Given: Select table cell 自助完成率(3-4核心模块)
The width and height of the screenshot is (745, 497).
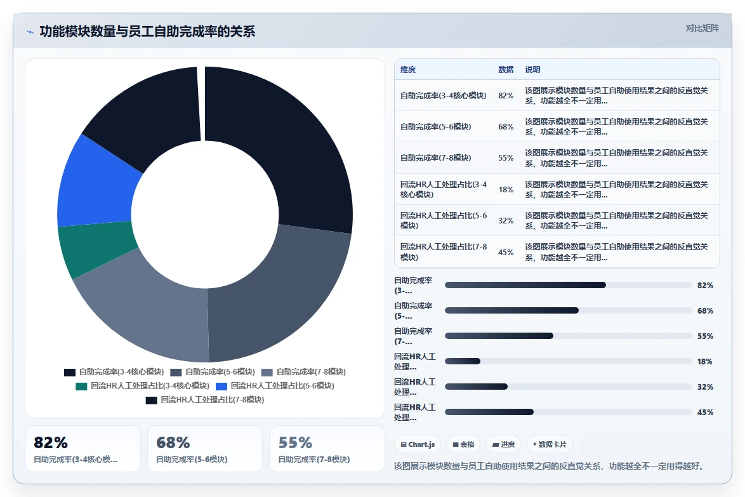Looking at the screenshot, I should tap(444, 95).
